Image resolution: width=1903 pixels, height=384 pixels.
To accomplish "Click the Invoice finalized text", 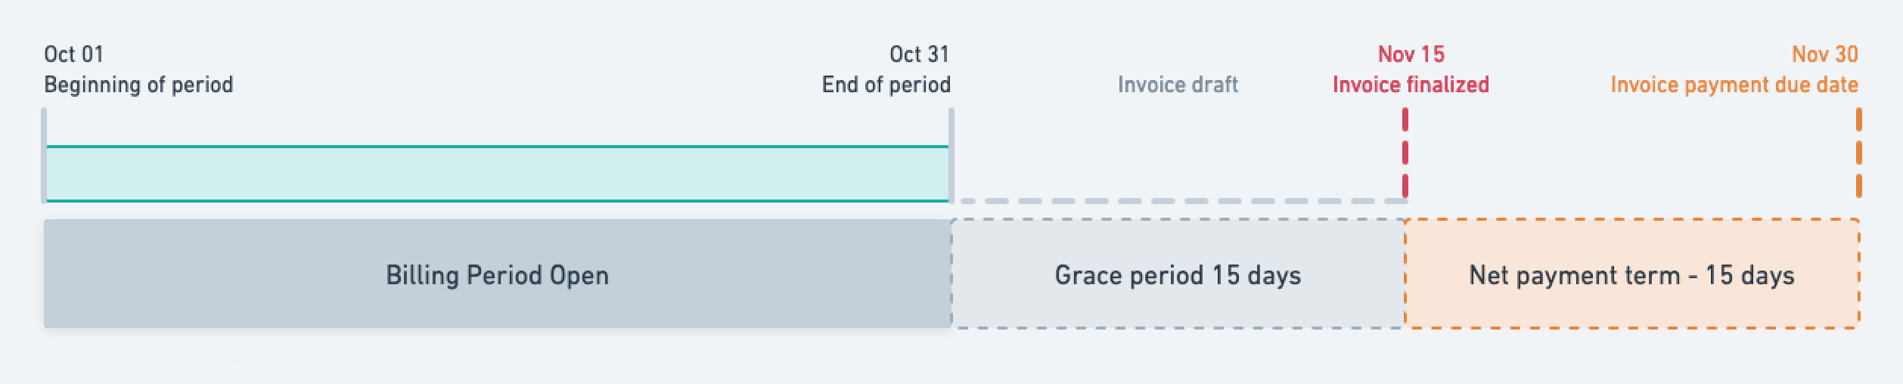I will click(x=1411, y=85).
